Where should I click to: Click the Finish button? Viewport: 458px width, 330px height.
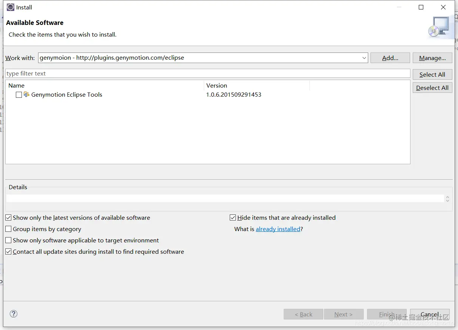point(387,314)
